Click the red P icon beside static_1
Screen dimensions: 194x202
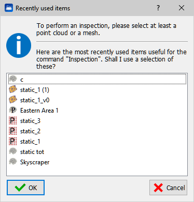point(13,142)
